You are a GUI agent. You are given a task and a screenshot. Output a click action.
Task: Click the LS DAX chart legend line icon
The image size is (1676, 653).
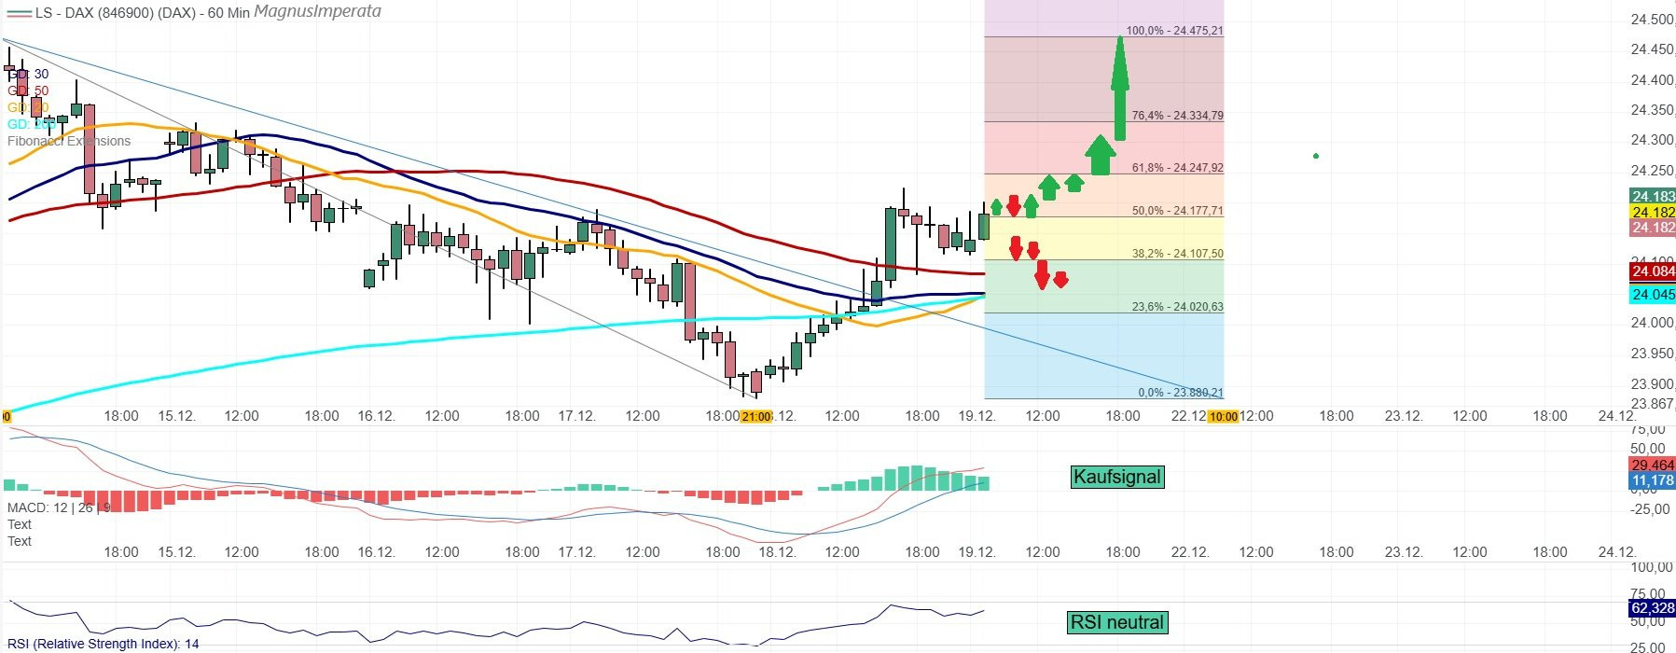point(17,14)
